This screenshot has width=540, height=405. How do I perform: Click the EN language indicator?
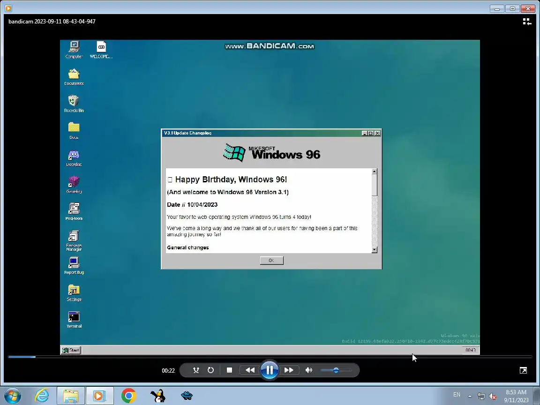457,395
